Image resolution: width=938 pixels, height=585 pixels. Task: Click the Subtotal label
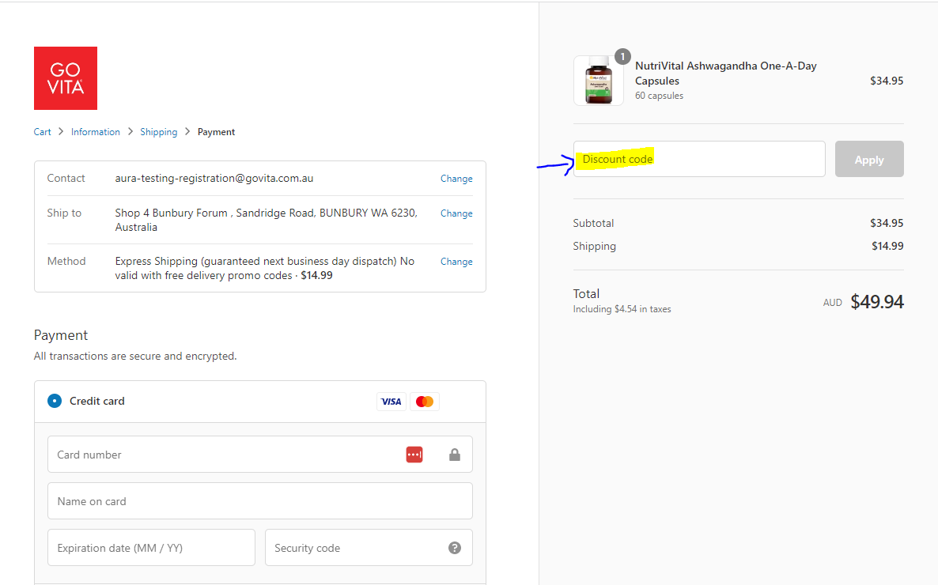click(x=593, y=223)
